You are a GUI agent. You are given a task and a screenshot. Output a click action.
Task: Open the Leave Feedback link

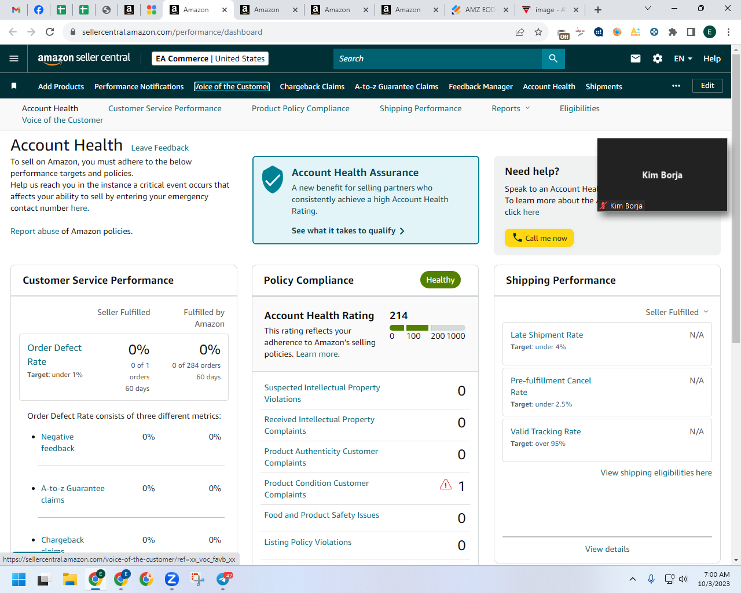[160, 148]
